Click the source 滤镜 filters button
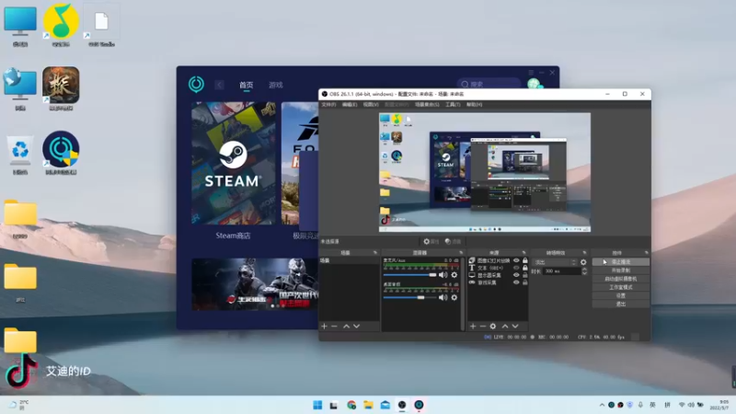 (453, 241)
